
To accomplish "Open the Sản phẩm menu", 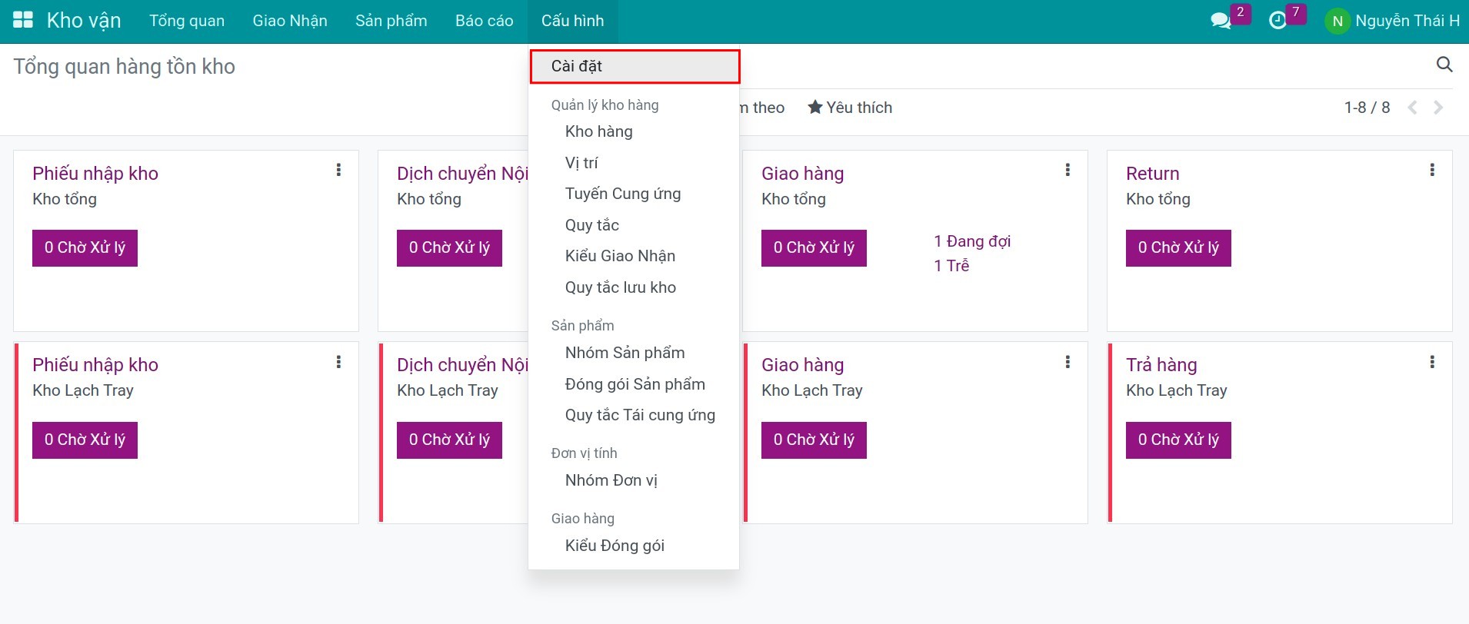I will click(x=391, y=21).
